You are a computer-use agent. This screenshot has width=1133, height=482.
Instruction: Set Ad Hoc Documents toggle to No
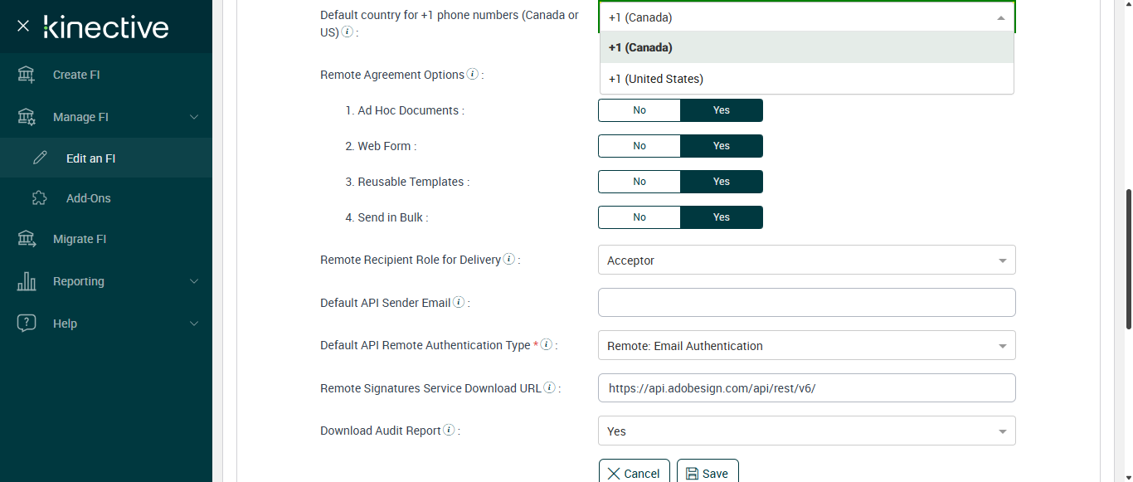pyautogui.click(x=639, y=110)
